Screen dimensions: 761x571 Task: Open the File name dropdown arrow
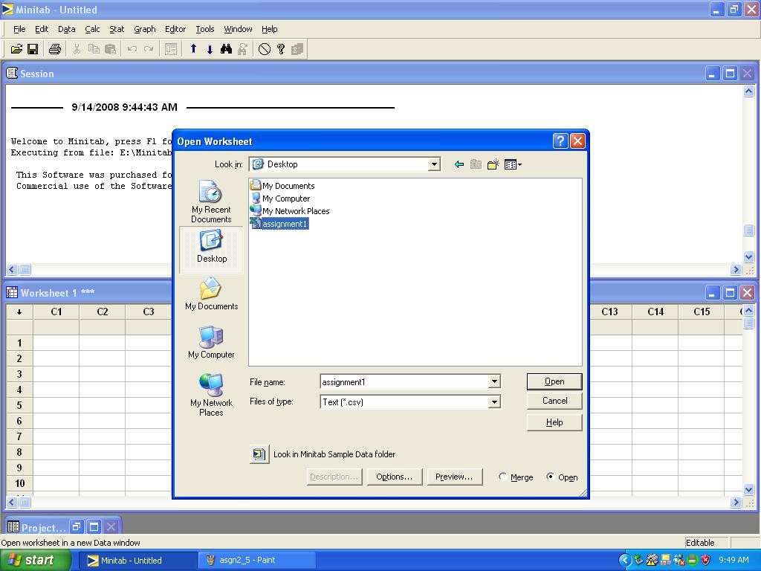pos(494,382)
